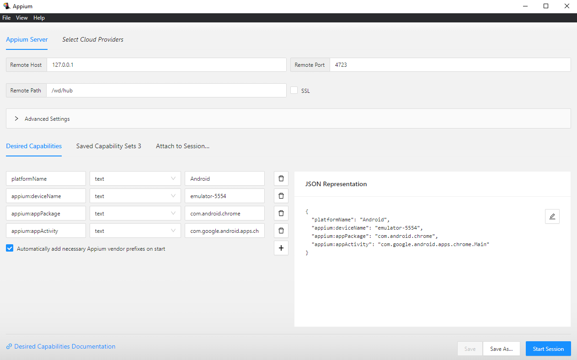Viewport: 577px width, 360px height.
Task: Open the type dropdown for platformName
Action: point(173,178)
